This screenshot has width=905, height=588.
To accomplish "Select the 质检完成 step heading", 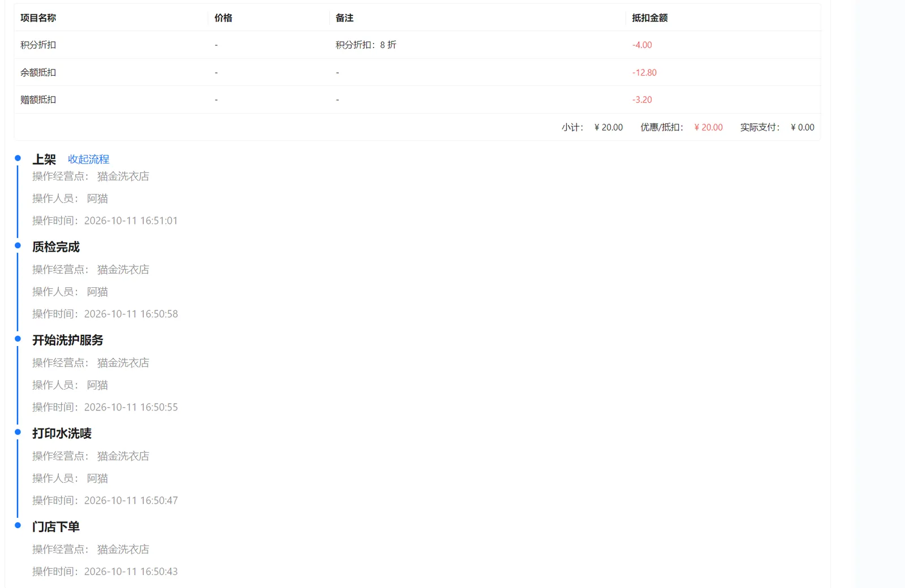I will click(56, 247).
